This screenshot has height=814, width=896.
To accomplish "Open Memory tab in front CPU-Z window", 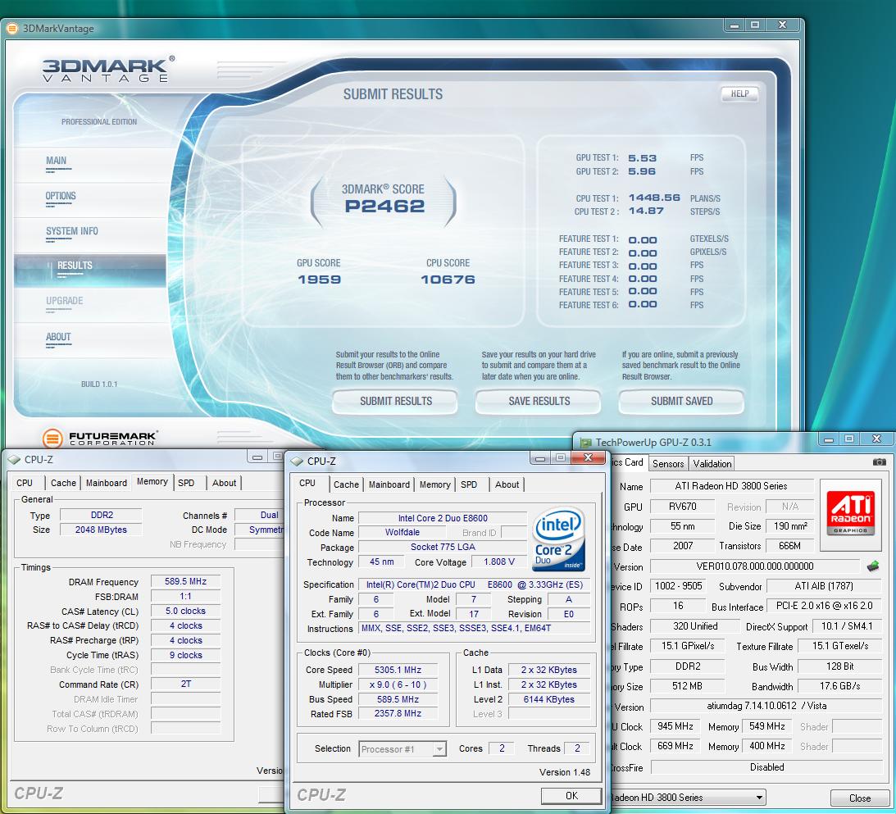I will [434, 484].
